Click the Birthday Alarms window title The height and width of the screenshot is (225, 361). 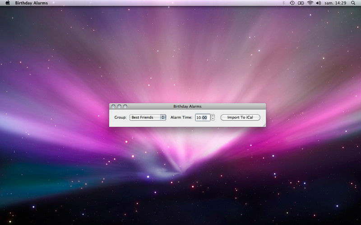[x=187, y=106]
